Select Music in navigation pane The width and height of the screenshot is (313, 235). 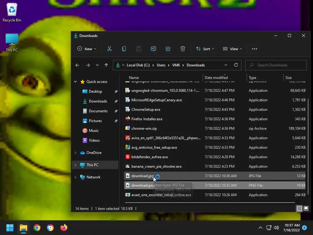94,130
